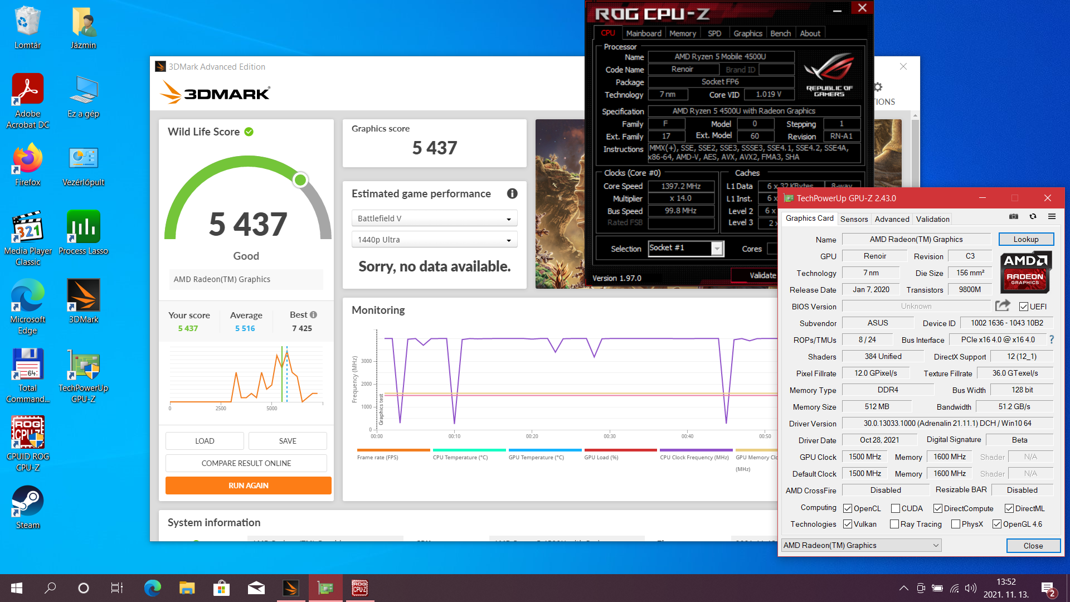
Task: Launch Total Commander desktop shortcut
Action: tap(27, 375)
